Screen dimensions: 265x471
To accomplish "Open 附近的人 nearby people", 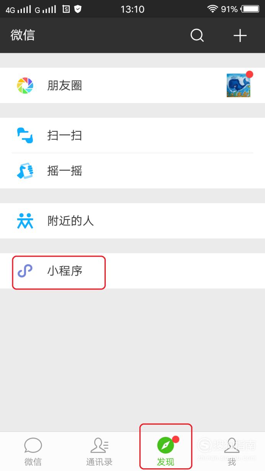I will tap(132, 221).
